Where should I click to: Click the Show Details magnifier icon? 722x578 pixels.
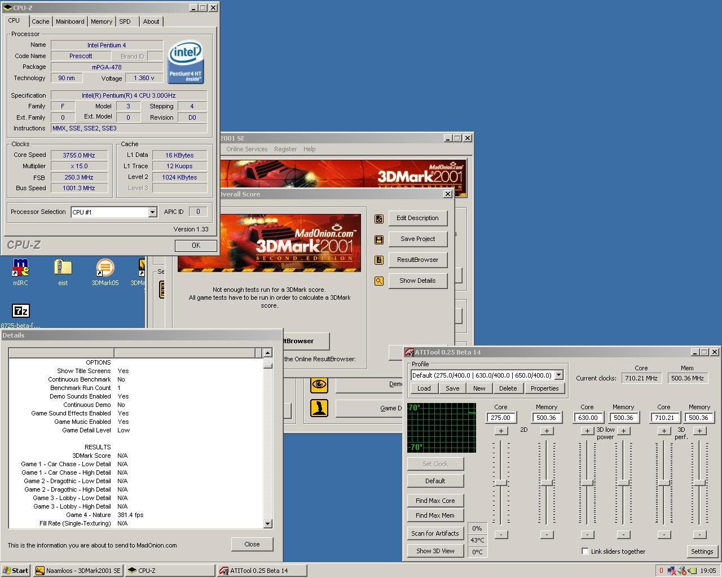point(379,281)
